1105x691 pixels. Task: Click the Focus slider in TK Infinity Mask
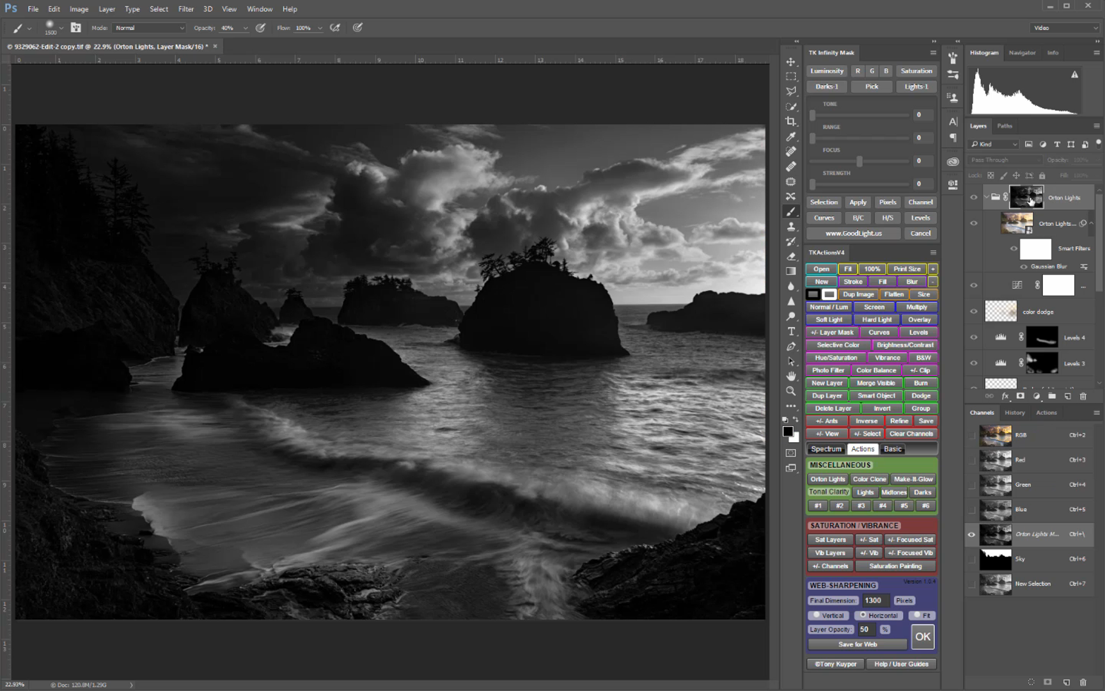click(859, 161)
